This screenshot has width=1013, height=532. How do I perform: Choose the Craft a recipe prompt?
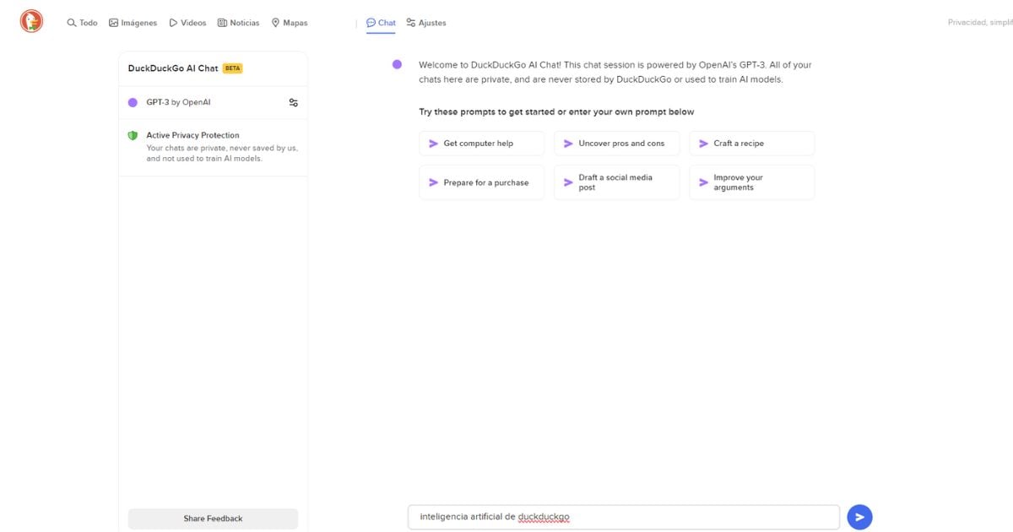pos(751,144)
